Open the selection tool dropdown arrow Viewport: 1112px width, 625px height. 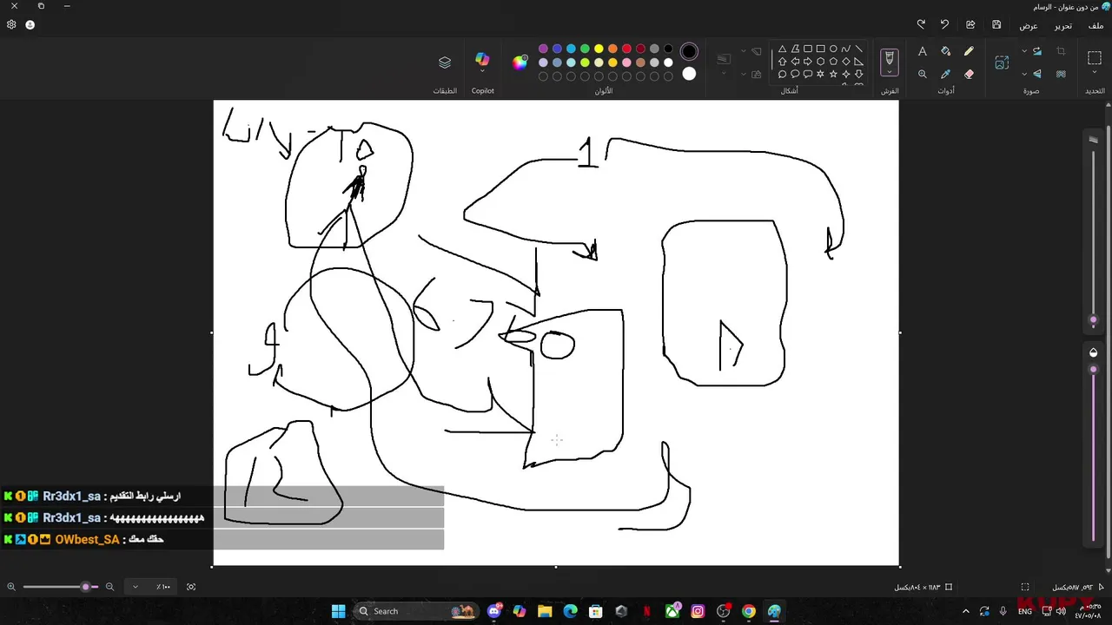(x=1094, y=71)
